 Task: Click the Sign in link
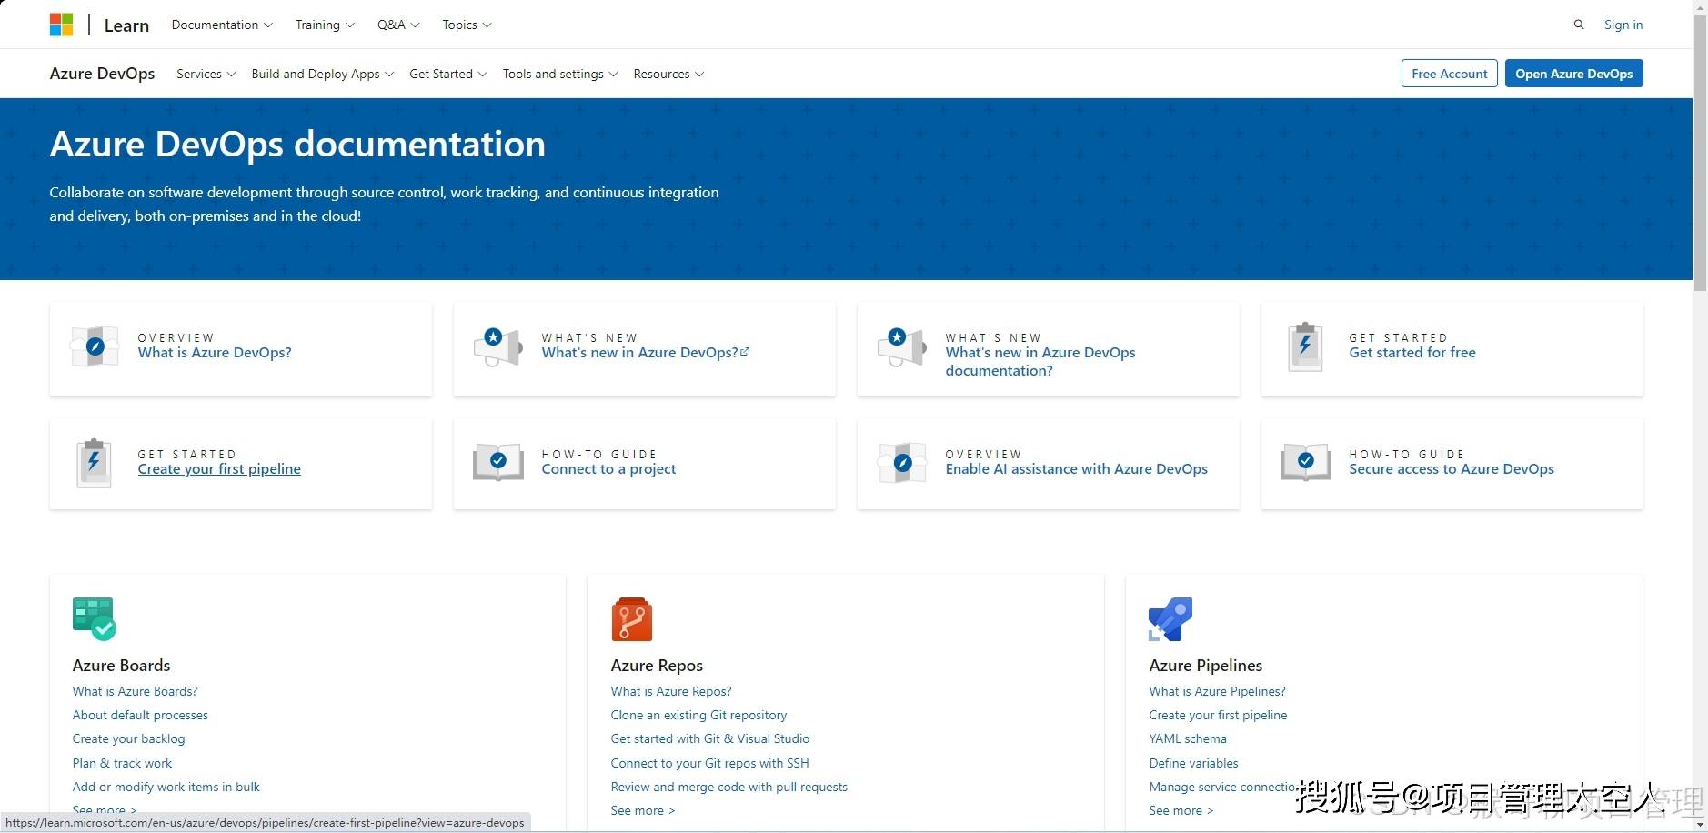pos(1623,25)
